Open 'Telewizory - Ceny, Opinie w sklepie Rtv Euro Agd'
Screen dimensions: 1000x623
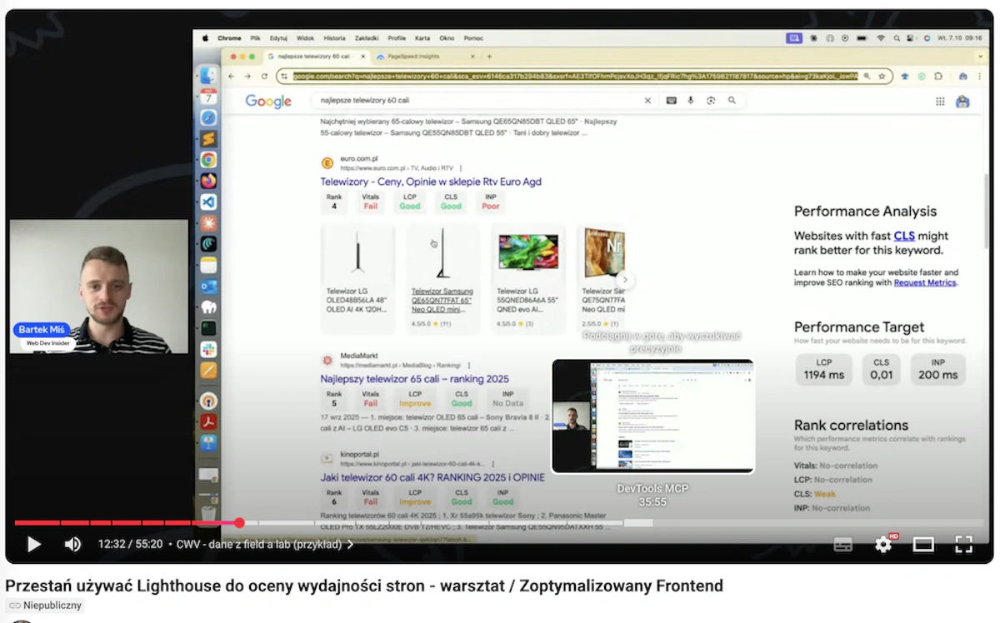point(431,182)
